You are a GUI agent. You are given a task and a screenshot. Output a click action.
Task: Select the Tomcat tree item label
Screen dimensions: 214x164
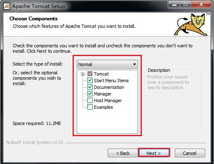(x=101, y=74)
